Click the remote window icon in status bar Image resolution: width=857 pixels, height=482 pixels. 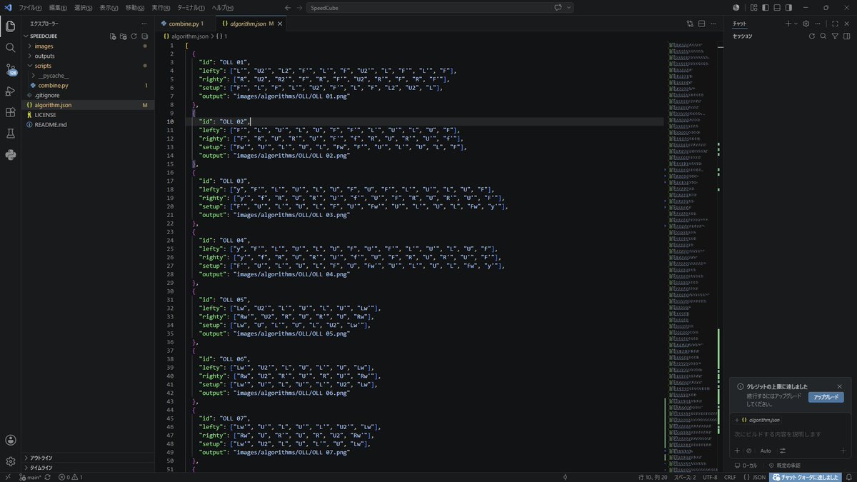7,477
